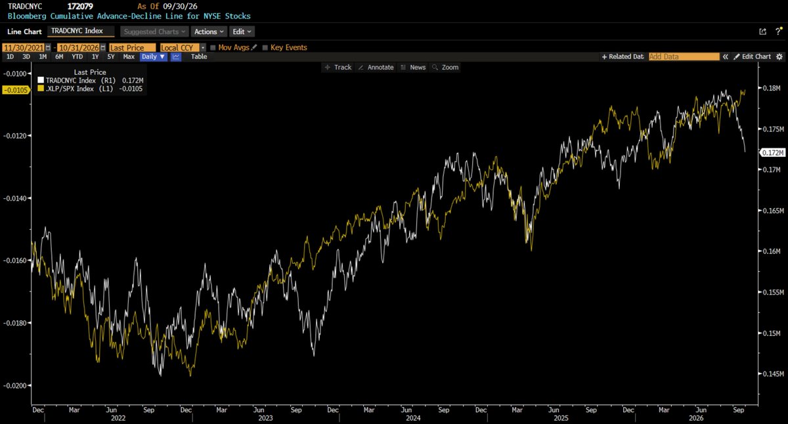Activate the Zoom magnifier tool

(x=446, y=67)
